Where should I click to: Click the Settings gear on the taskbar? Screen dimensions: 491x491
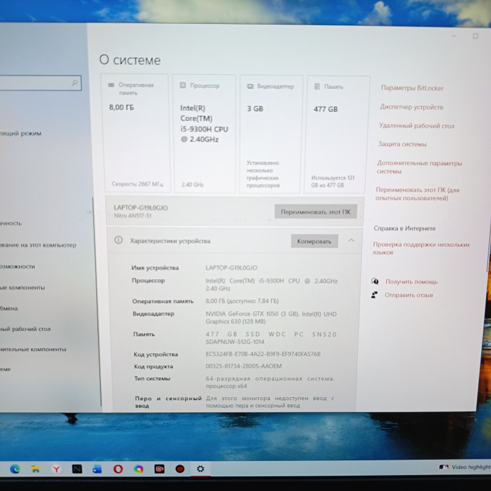click(x=201, y=469)
